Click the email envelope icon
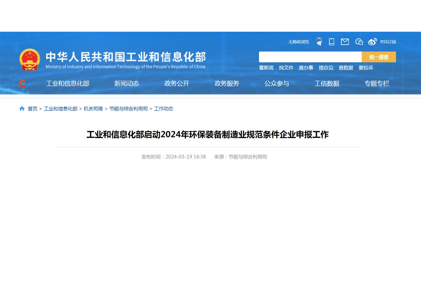The image size is (421, 307). point(345,42)
